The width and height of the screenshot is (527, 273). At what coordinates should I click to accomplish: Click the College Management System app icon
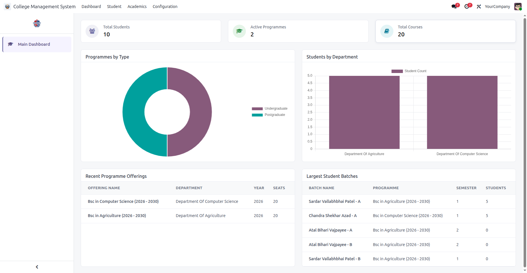tap(7, 7)
